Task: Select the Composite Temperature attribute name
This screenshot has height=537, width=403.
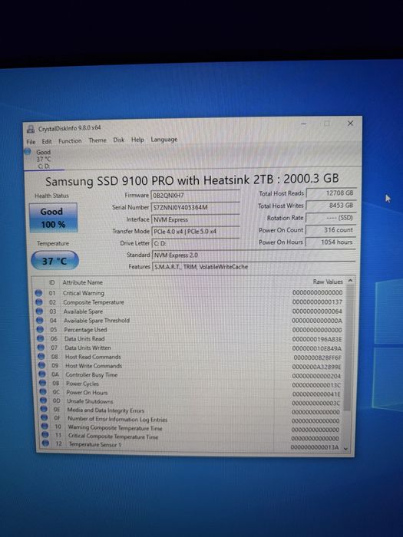Action: pyautogui.click(x=94, y=302)
